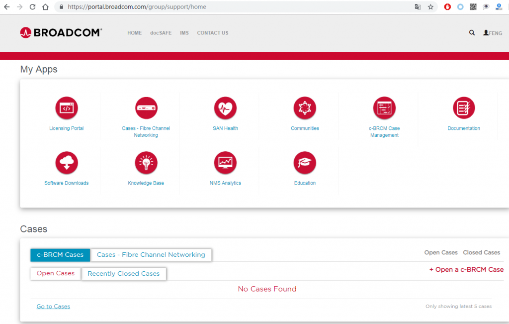Click the Education text label
The height and width of the screenshot is (324, 509).
[x=305, y=183]
